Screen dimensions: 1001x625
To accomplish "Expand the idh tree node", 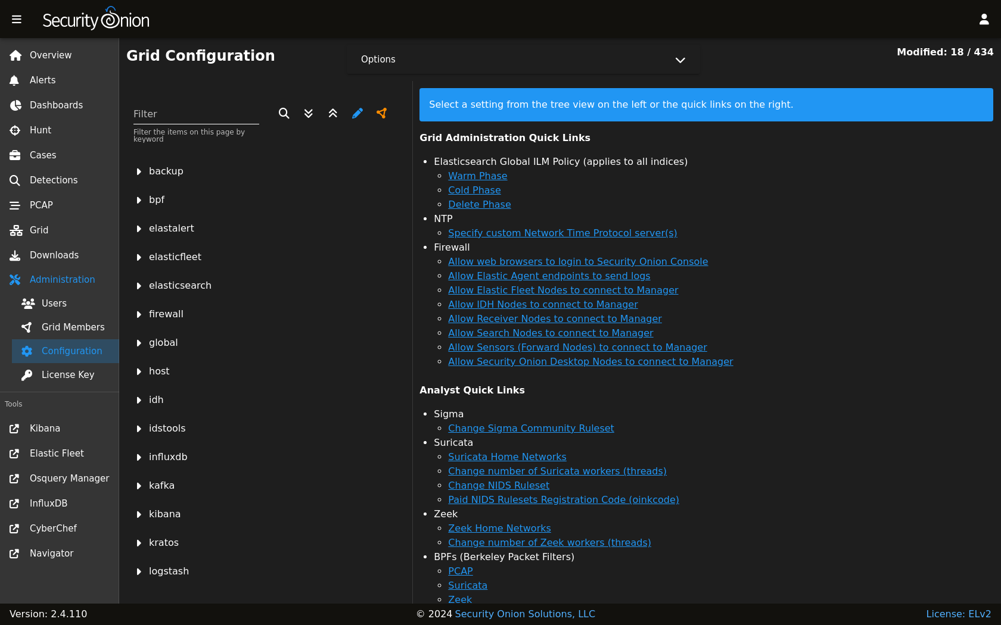I will (139, 400).
